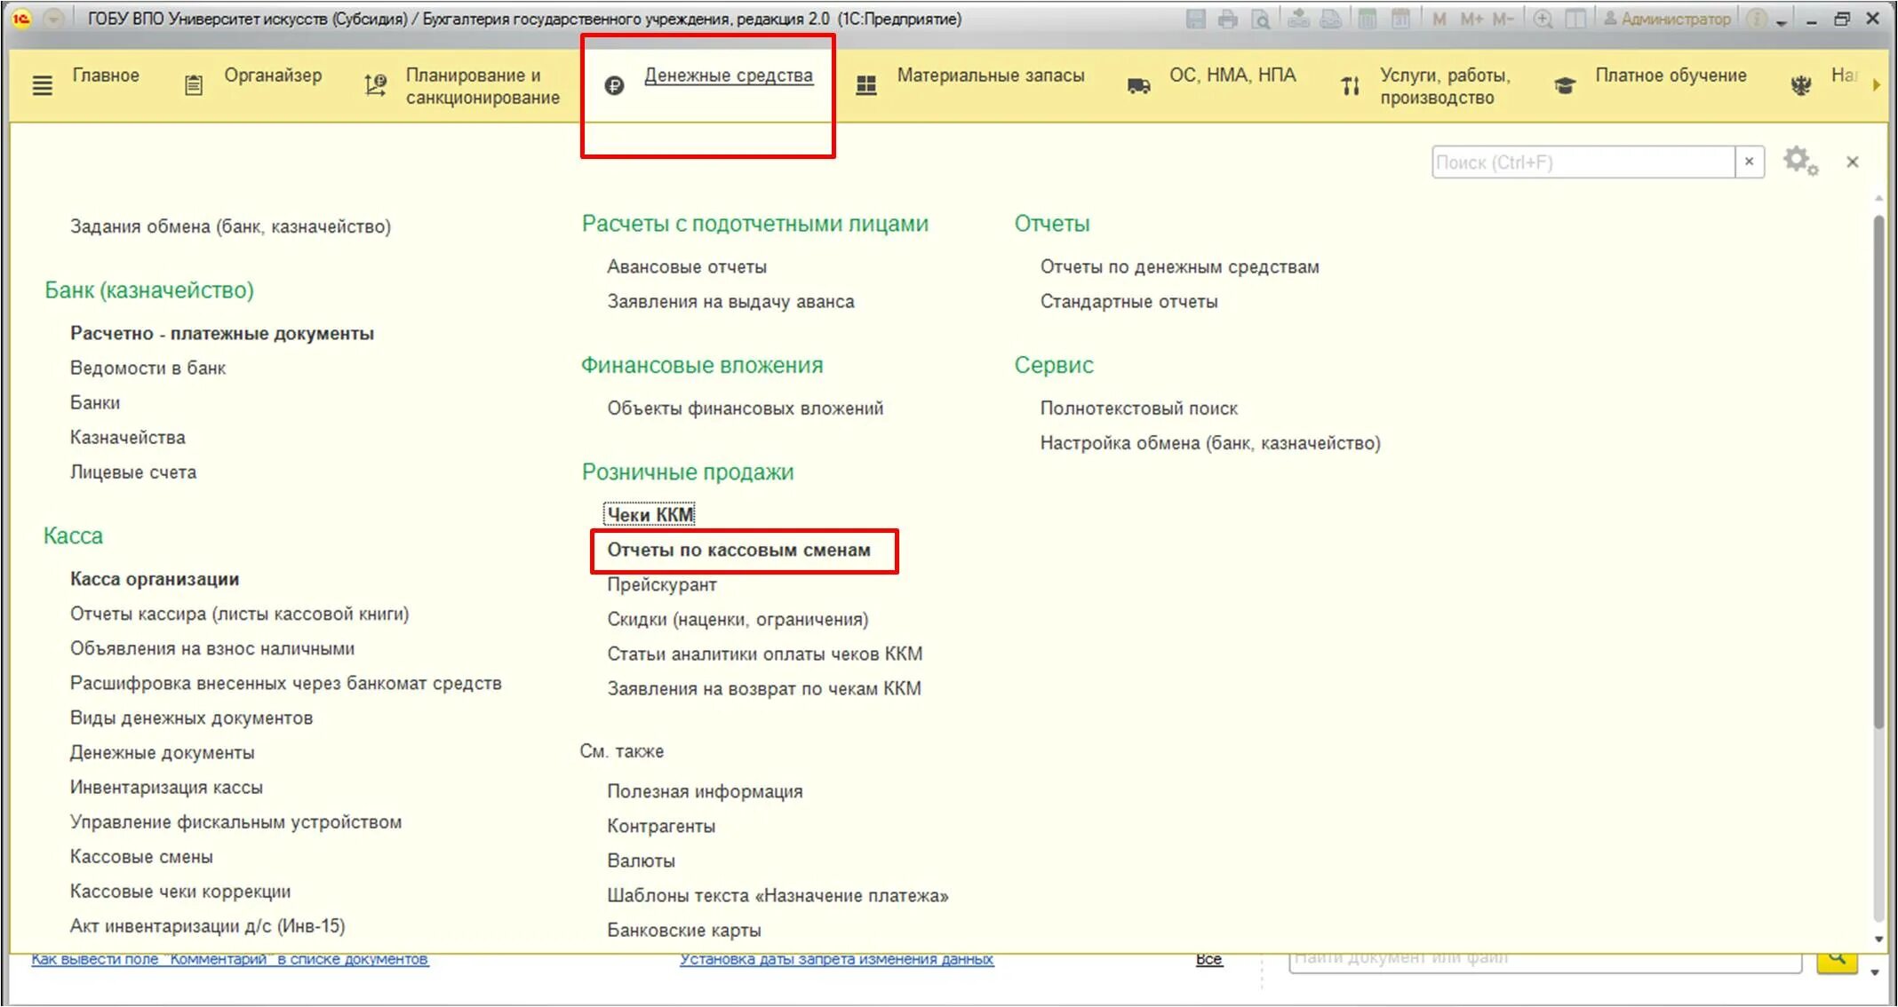
Task: Open Касса организации list
Action: [x=155, y=579]
